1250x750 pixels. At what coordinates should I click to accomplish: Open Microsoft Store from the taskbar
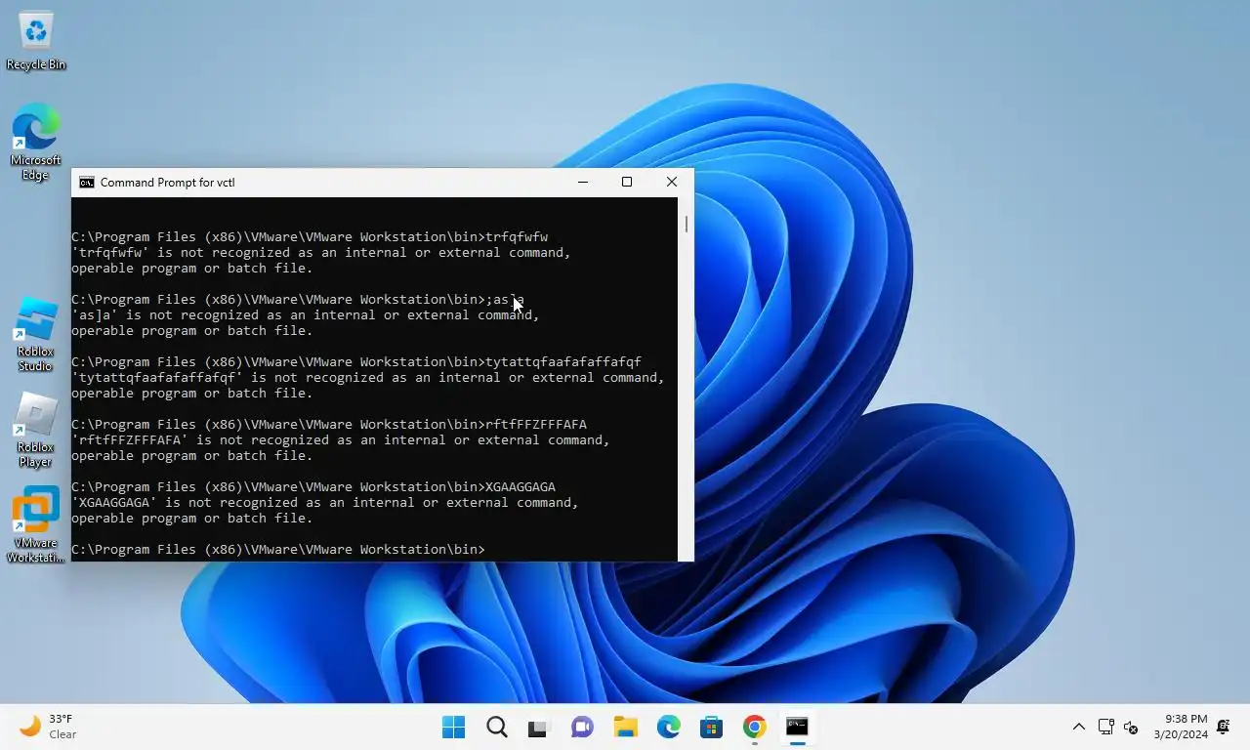pos(711,727)
